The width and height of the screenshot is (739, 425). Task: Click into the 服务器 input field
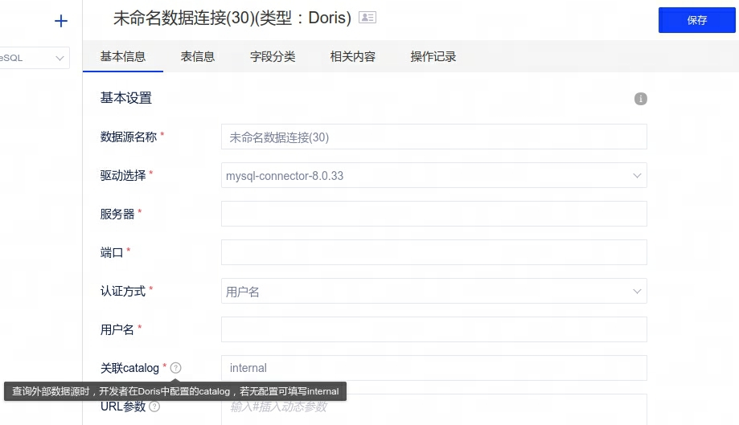433,214
